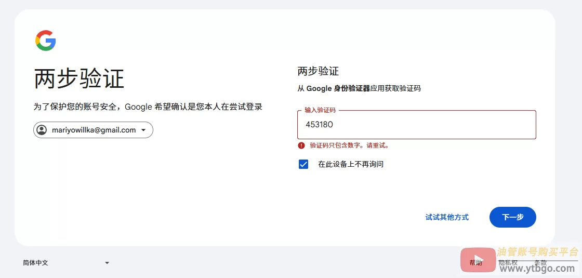Click the red error icon beside 验证码只包含数字
Image resolution: width=582 pixels, height=278 pixels.
301,145
